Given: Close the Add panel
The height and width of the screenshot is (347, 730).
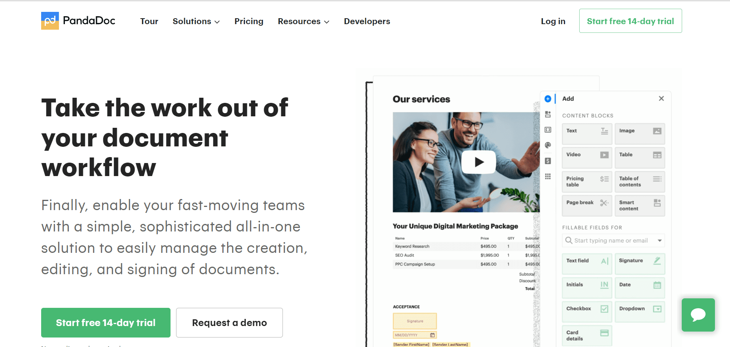Looking at the screenshot, I should click(x=661, y=99).
